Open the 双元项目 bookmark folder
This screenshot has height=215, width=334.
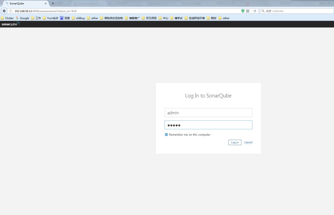(x=149, y=18)
